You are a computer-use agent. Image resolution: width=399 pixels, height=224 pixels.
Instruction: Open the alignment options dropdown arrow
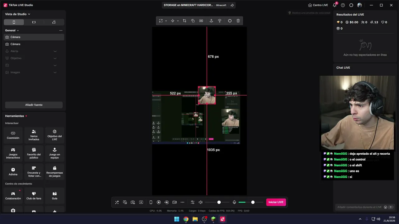point(178,21)
